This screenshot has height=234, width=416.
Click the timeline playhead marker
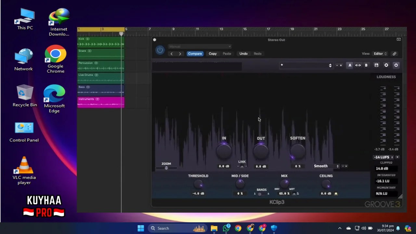click(x=121, y=33)
